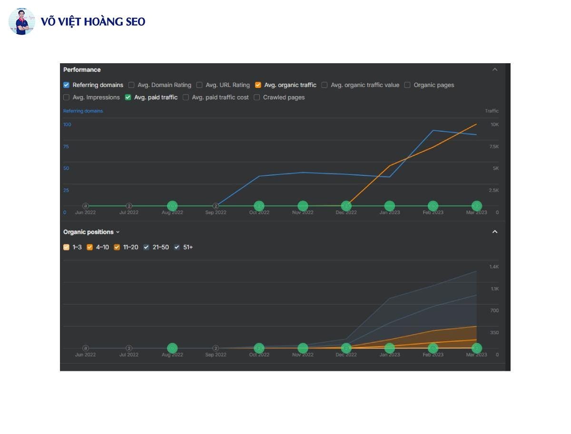This screenshot has height=434, width=571.
Task: Toggle the 51+ positions filter
Action: coord(177,247)
